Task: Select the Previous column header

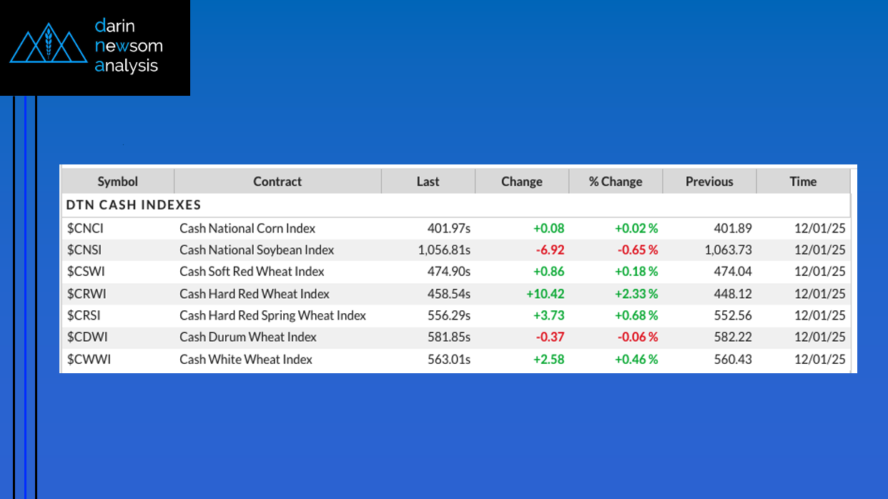Action: 709,182
